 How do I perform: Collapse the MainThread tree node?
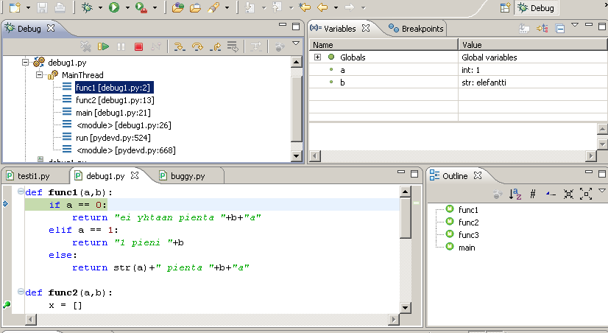[x=40, y=75]
